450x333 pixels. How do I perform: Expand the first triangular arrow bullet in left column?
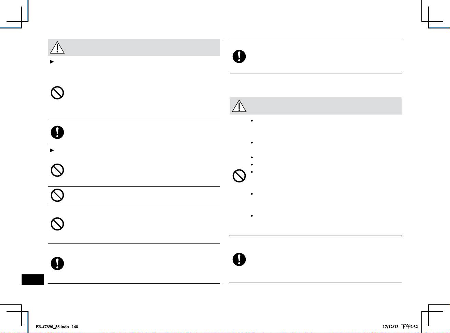click(x=52, y=62)
